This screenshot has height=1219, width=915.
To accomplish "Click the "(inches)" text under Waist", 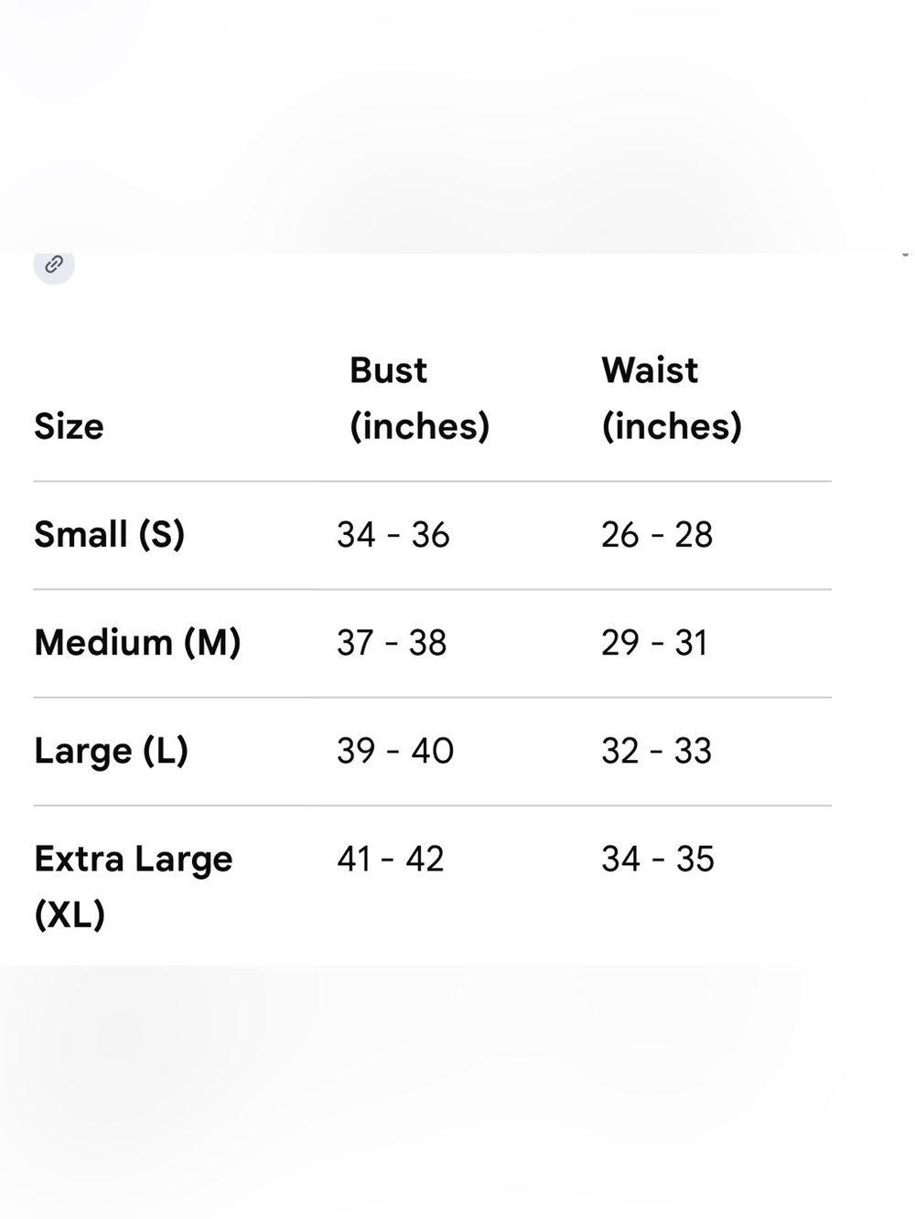I will click(672, 426).
